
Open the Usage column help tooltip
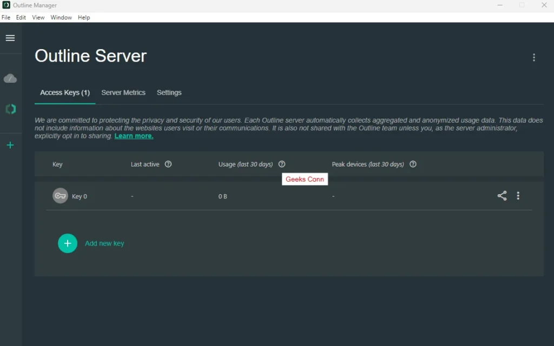[281, 164]
